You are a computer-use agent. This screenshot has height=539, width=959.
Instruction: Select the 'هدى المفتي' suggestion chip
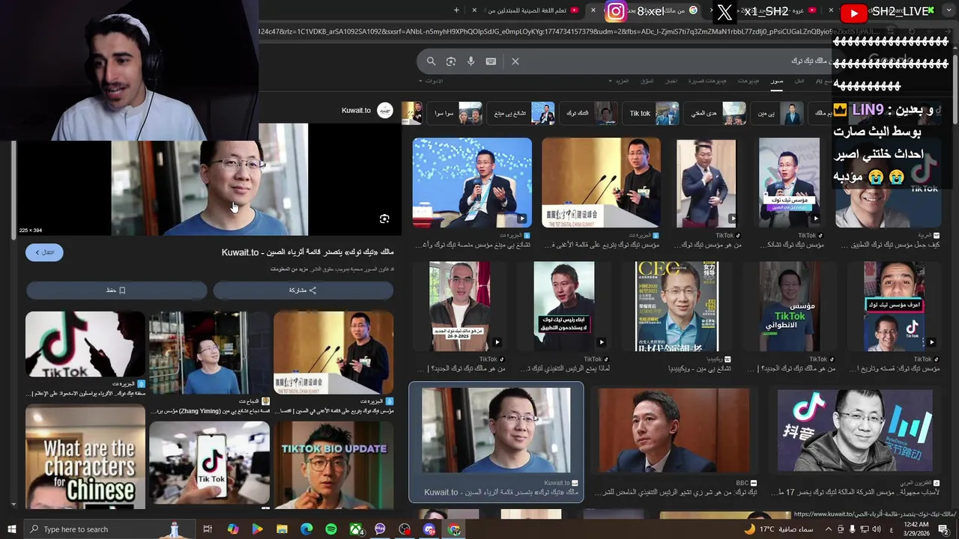(x=716, y=113)
